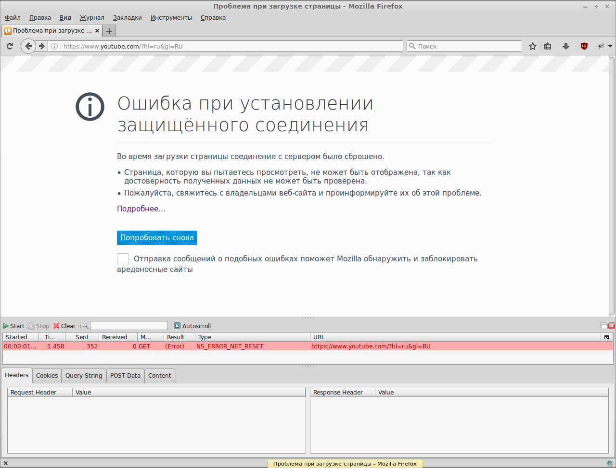Click the reload page icon
Viewport: 616px width, 468px height.
10,46
